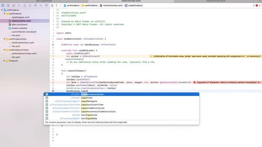
Task: Choose textInputView completion
Action: (x=122, y=115)
